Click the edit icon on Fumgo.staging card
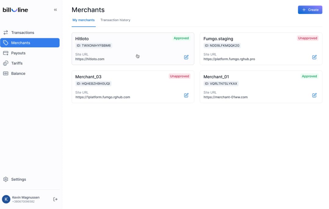This screenshot has height=209, width=329. (x=314, y=57)
